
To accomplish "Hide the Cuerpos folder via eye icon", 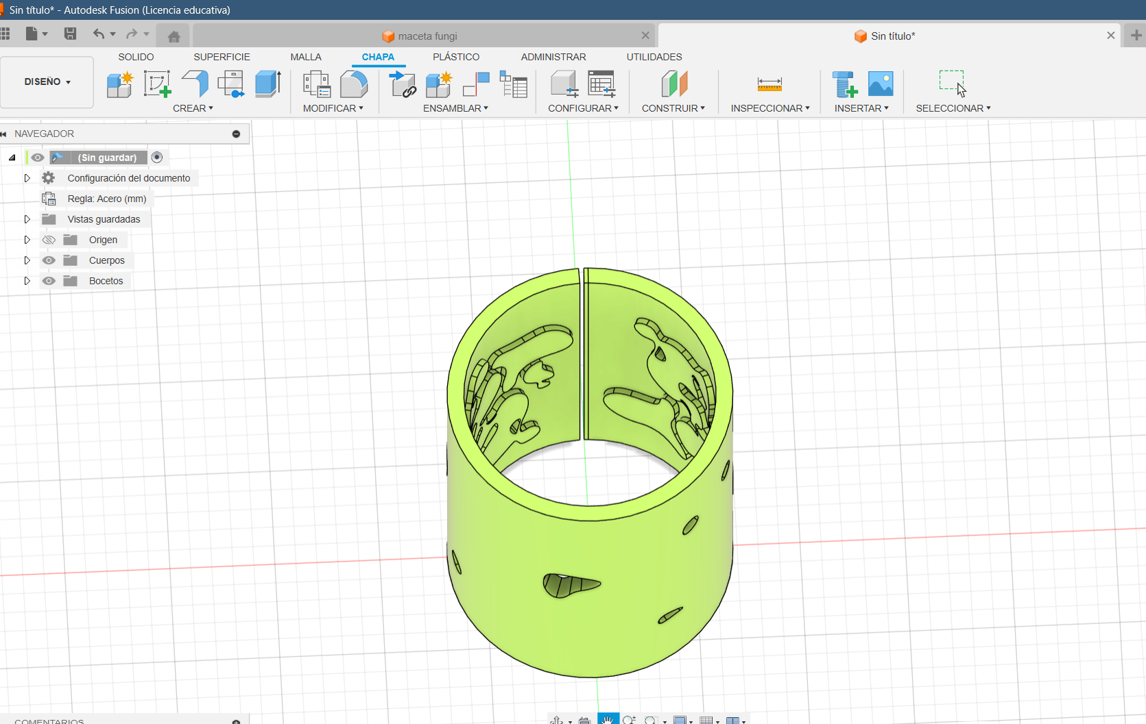I will pos(49,260).
